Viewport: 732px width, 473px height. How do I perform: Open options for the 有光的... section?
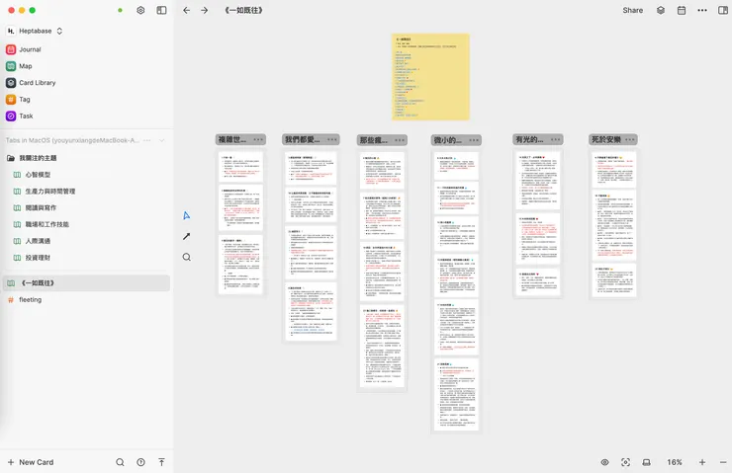556,139
